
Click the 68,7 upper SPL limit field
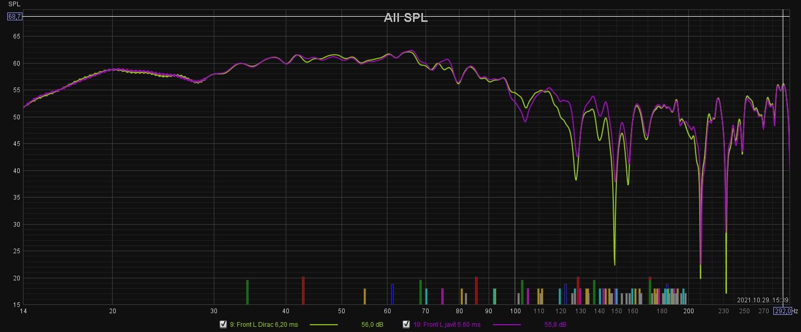14,17
